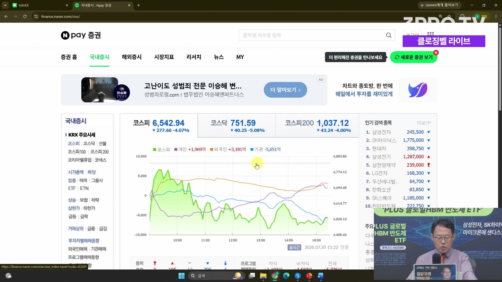Open the 시장지표 menu

coord(164,57)
